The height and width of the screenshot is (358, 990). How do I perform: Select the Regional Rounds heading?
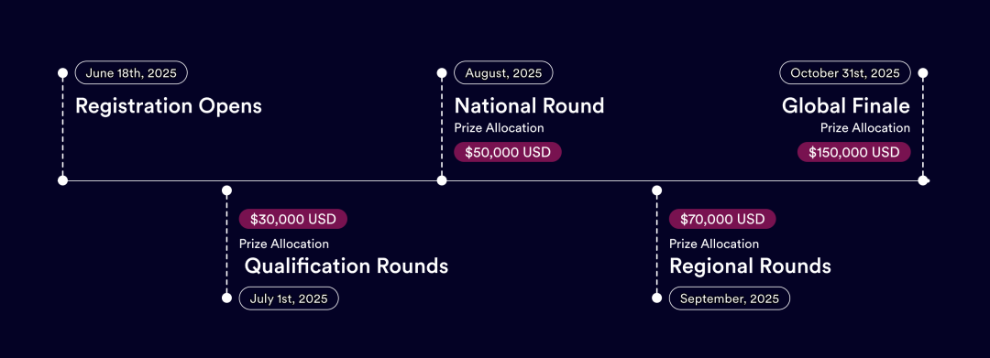[x=750, y=266]
